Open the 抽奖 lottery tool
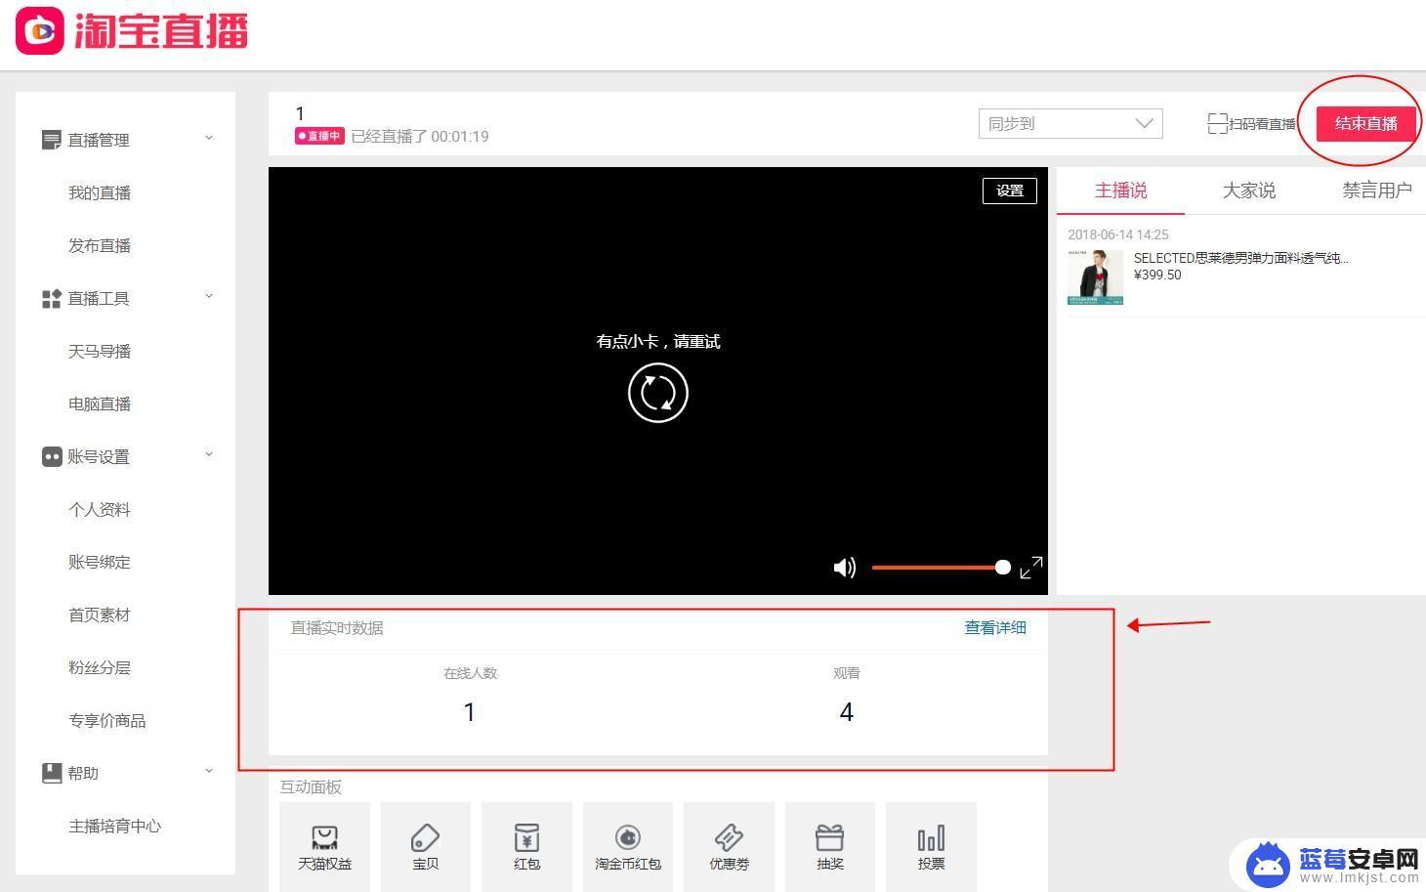Viewport: 1426px width, 892px height. [830, 846]
